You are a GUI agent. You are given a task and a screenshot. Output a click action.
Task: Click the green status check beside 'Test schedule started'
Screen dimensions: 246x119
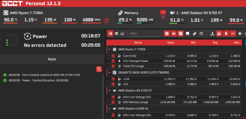(x=5, y=75)
